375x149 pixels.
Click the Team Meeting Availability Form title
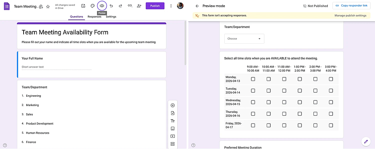(65, 32)
